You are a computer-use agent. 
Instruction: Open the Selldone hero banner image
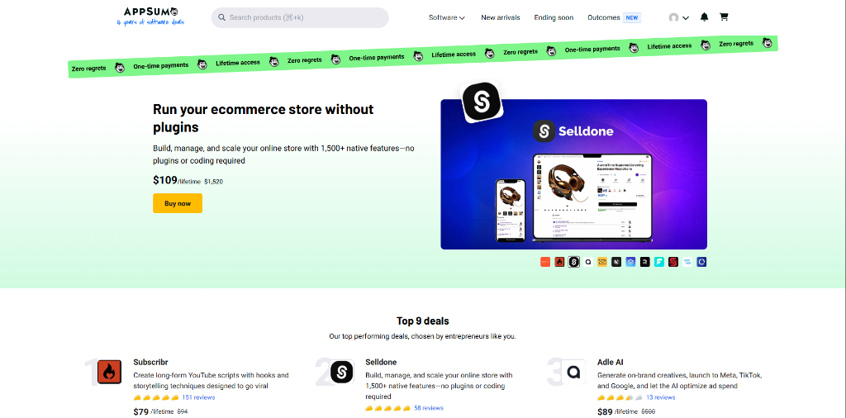(x=573, y=174)
